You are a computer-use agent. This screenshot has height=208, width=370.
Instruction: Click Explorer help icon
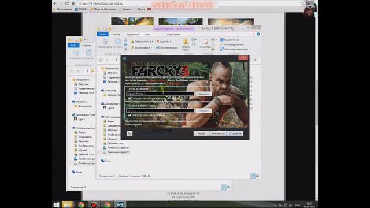(x=258, y=34)
